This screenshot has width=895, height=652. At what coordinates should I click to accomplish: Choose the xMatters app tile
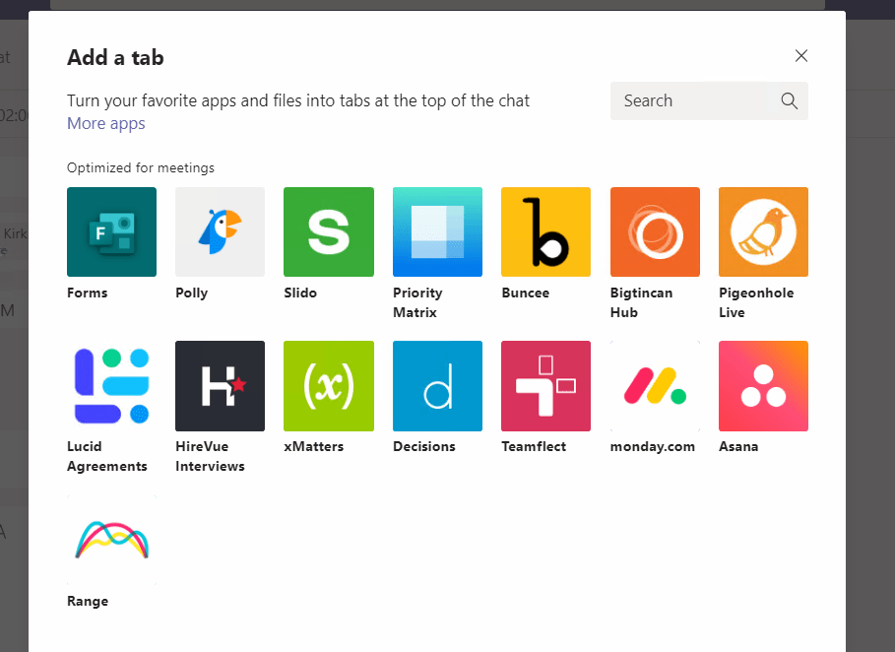(328, 386)
